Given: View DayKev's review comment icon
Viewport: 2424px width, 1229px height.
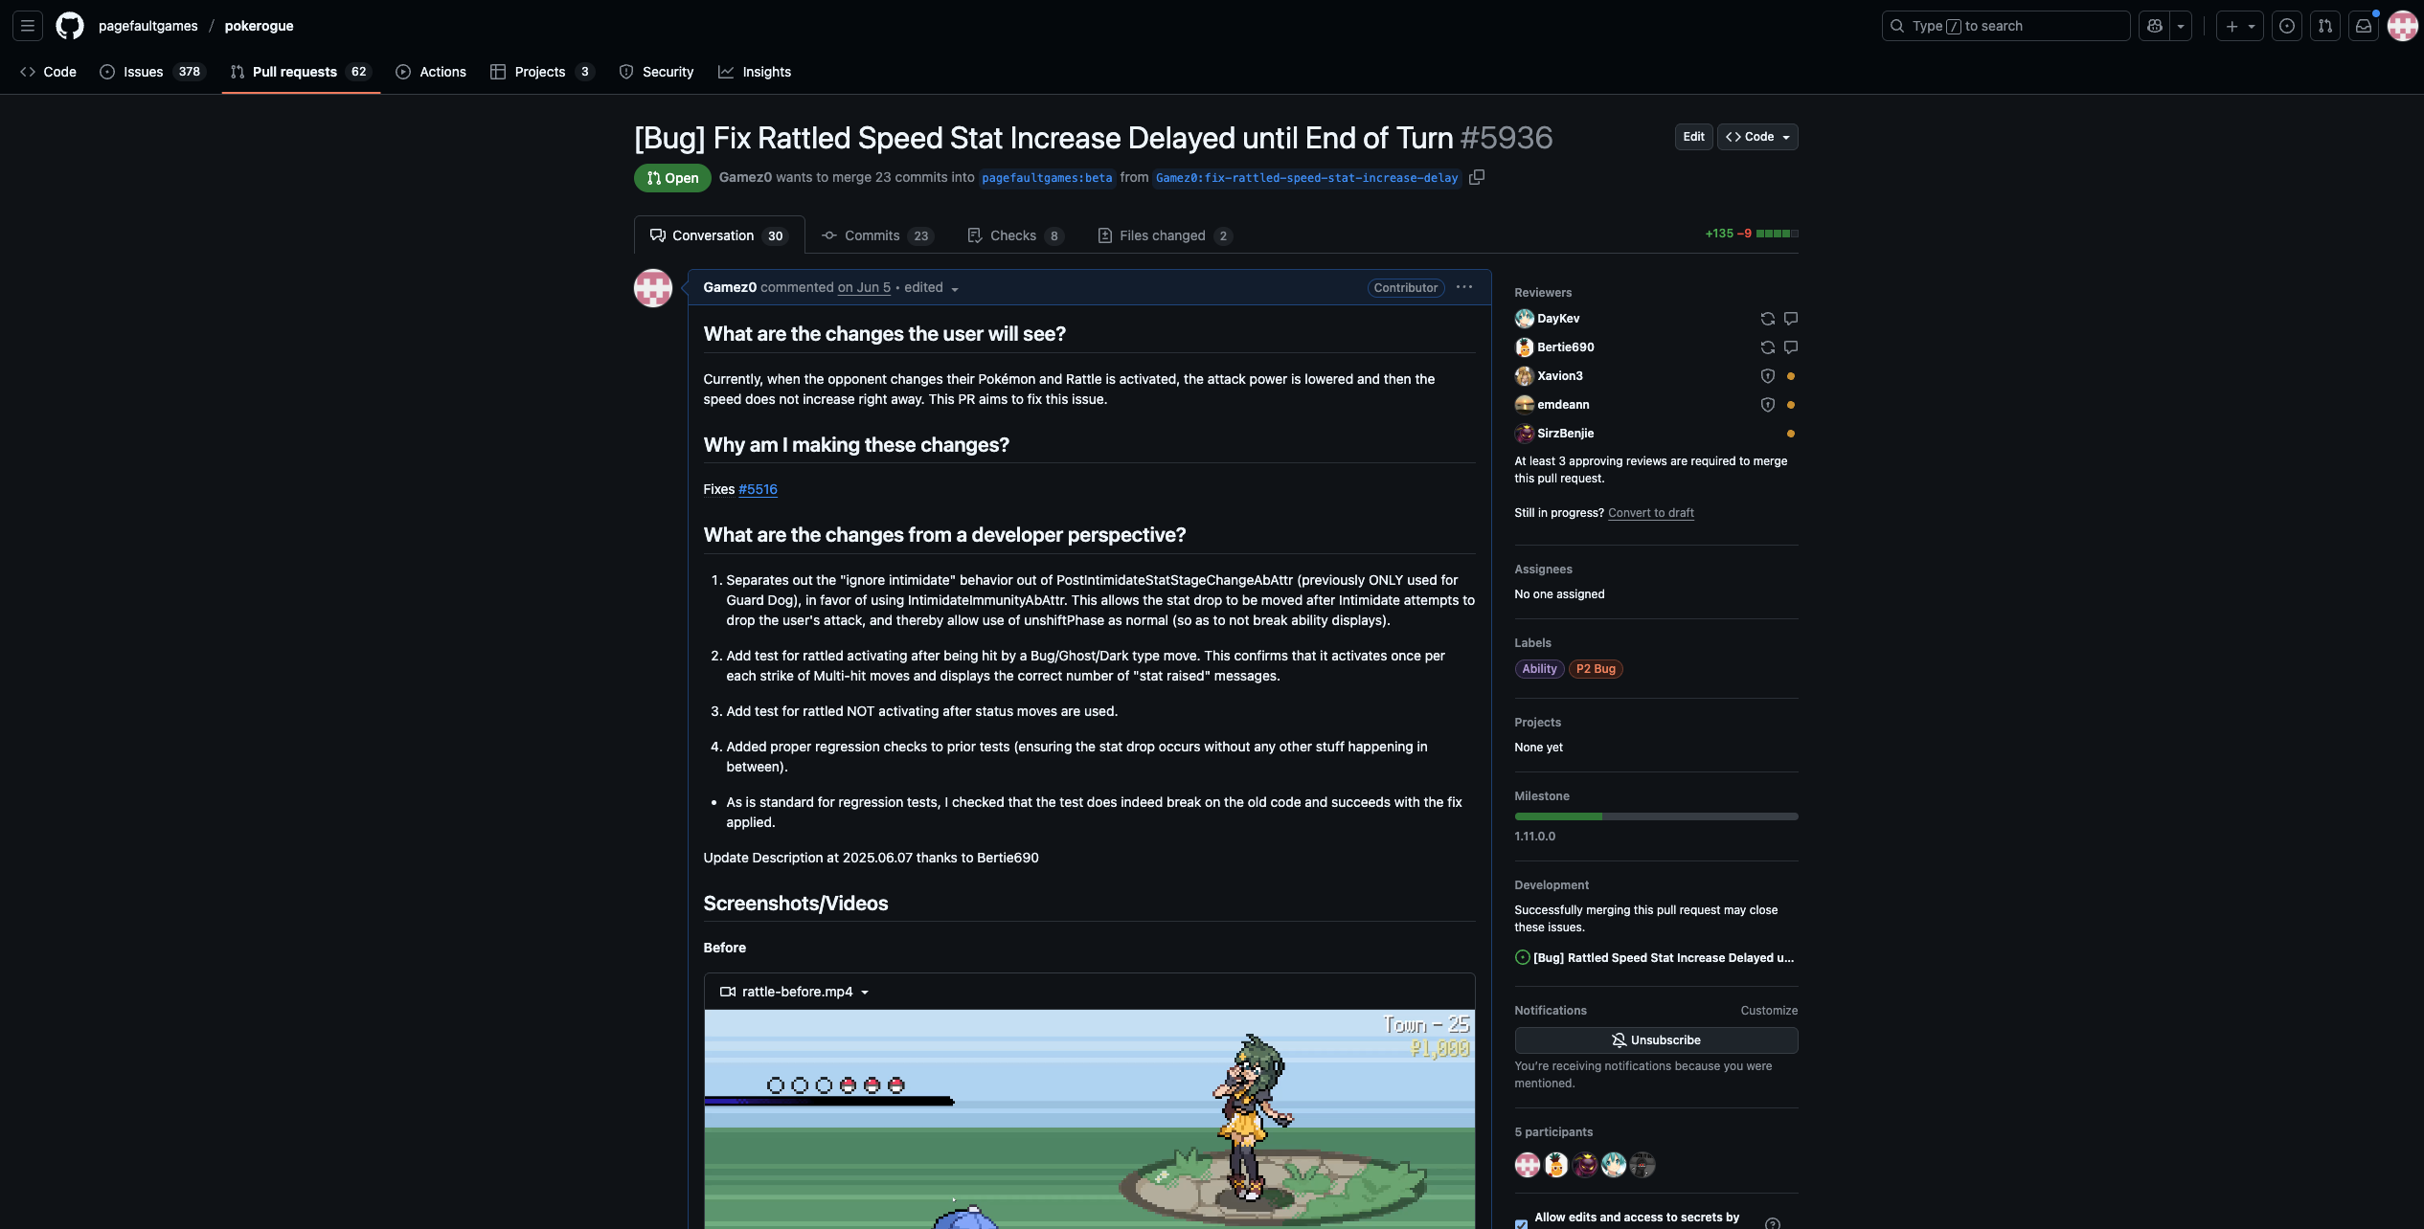Looking at the screenshot, I should (x=1790, y=319).
